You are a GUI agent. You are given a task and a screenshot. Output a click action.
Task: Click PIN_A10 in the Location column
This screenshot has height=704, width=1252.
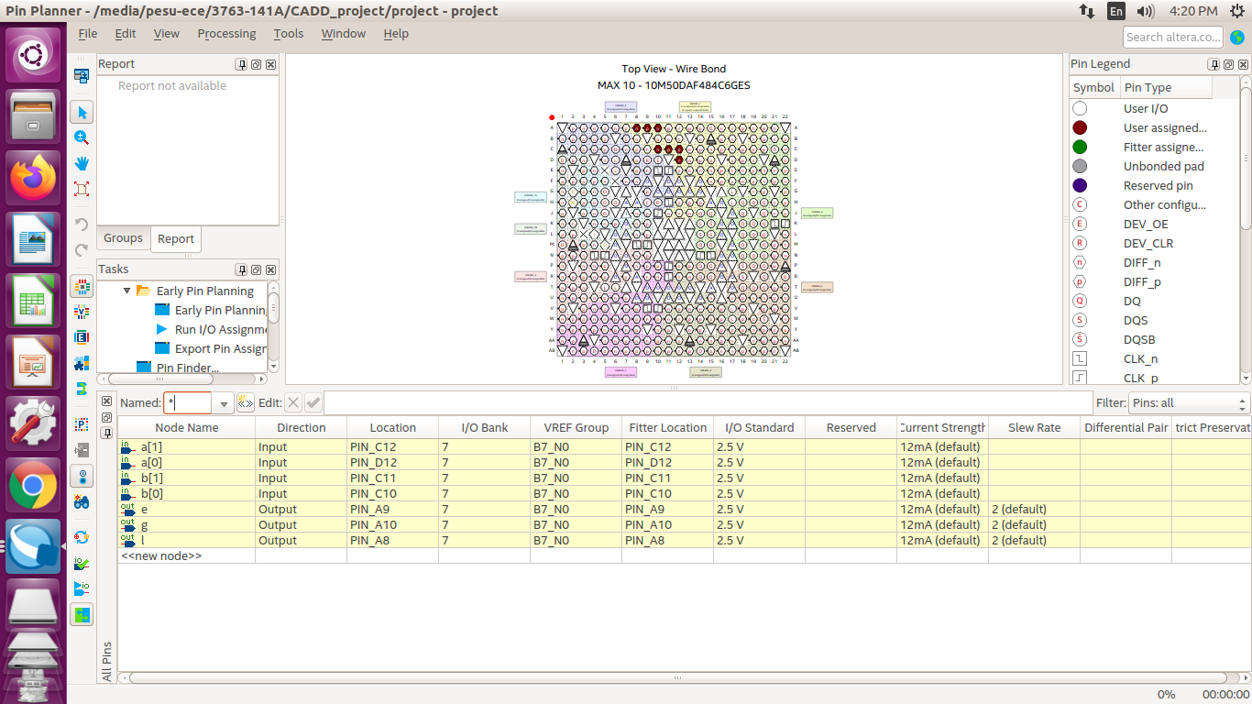pos(393,524)
